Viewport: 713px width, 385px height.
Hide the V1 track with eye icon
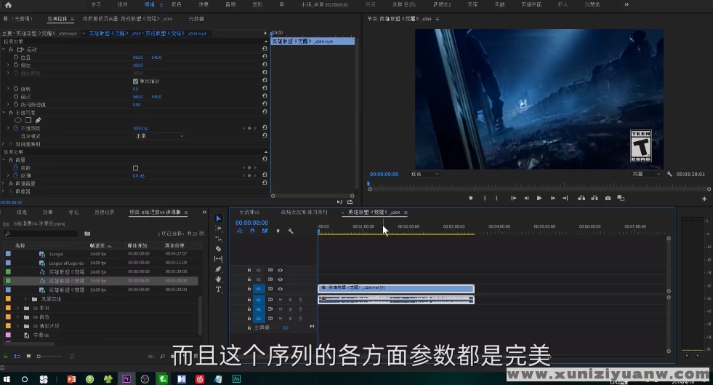coord(281,289)
